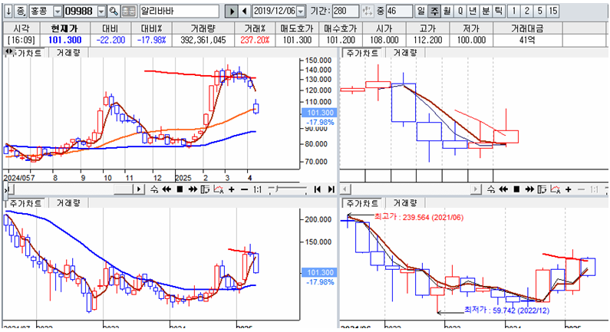
Task: Select the 년 yearly period toggle
Action: tap(473, 12)
